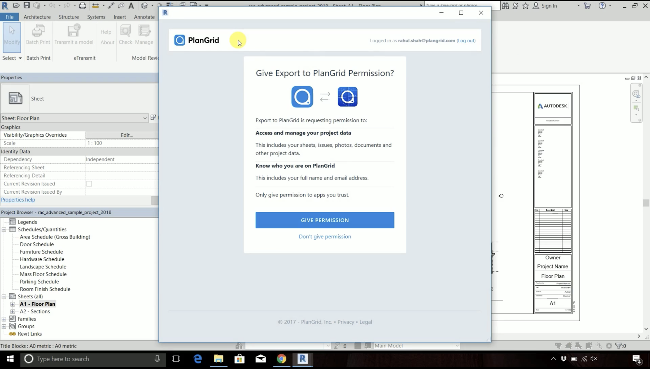Click Don't give permission link

point(325,237)
